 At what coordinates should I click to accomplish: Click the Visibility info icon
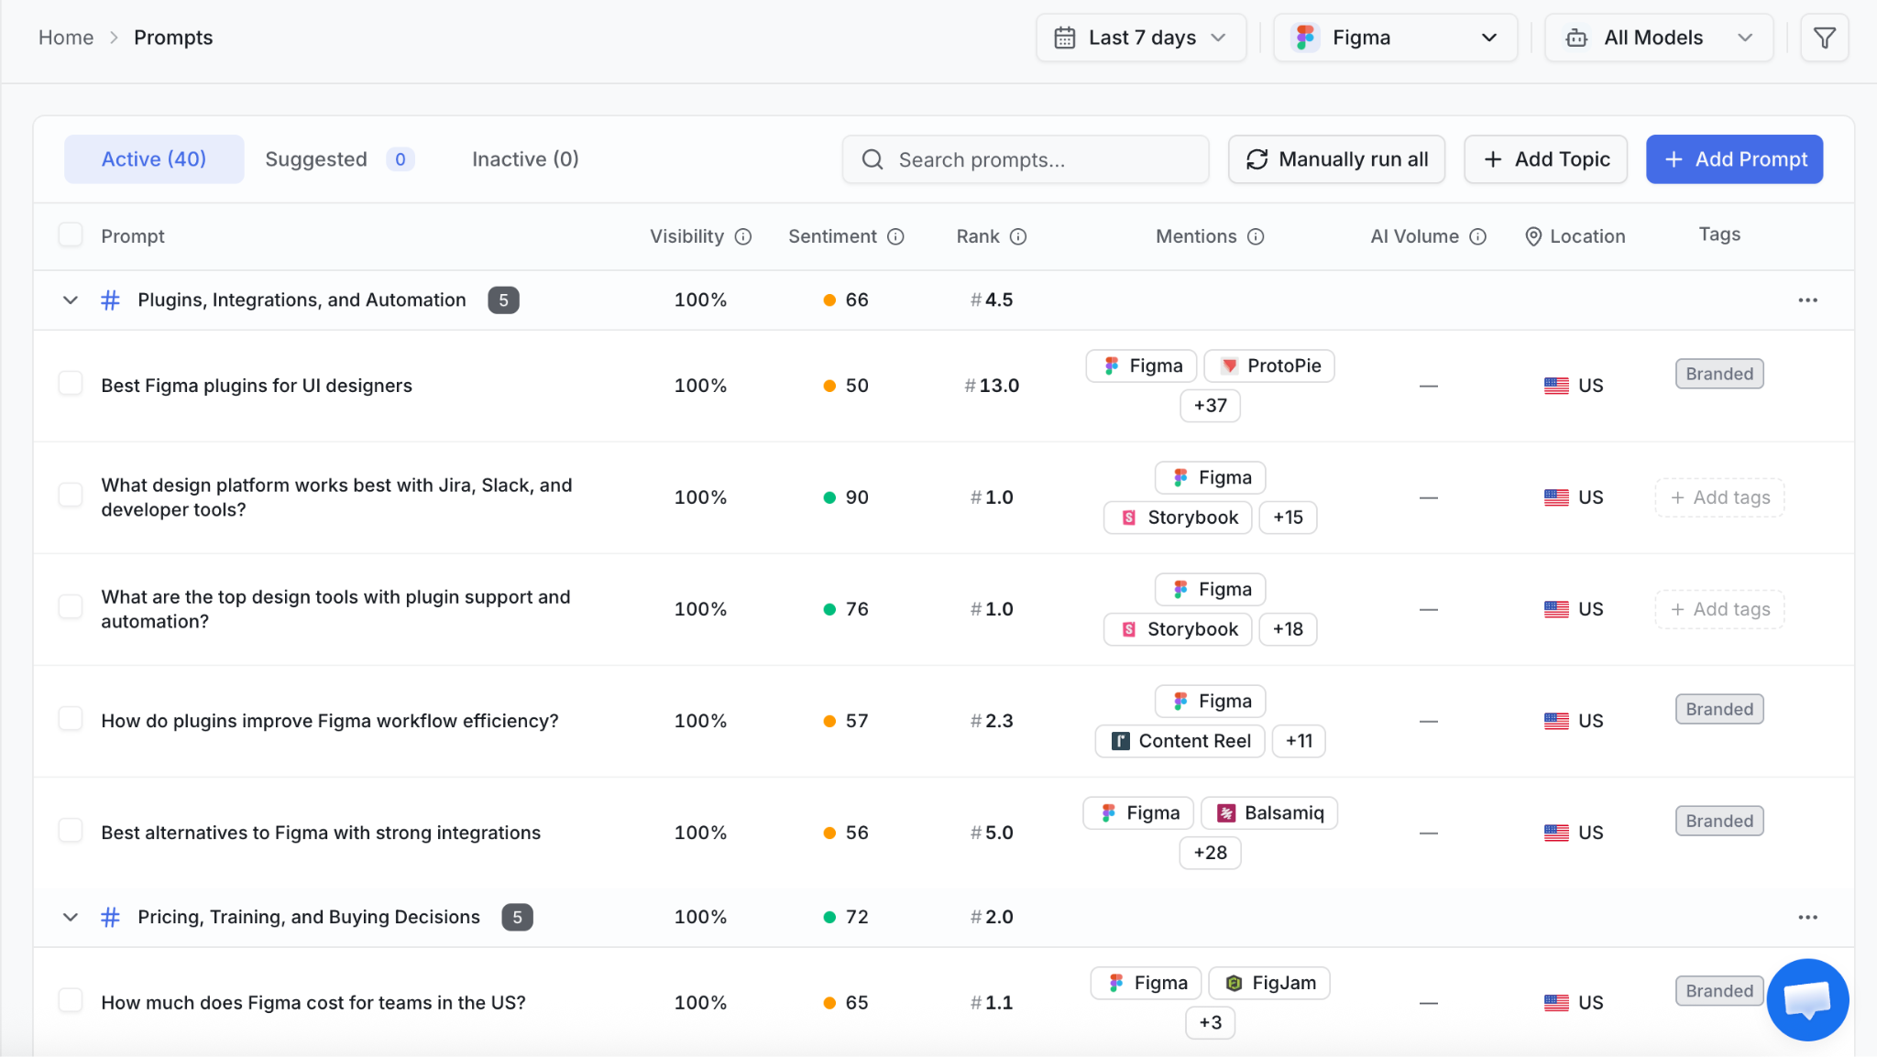point(743,236)
